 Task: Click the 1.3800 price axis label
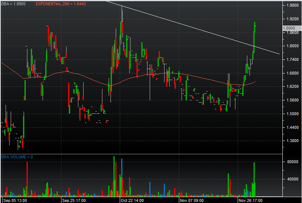292,141
